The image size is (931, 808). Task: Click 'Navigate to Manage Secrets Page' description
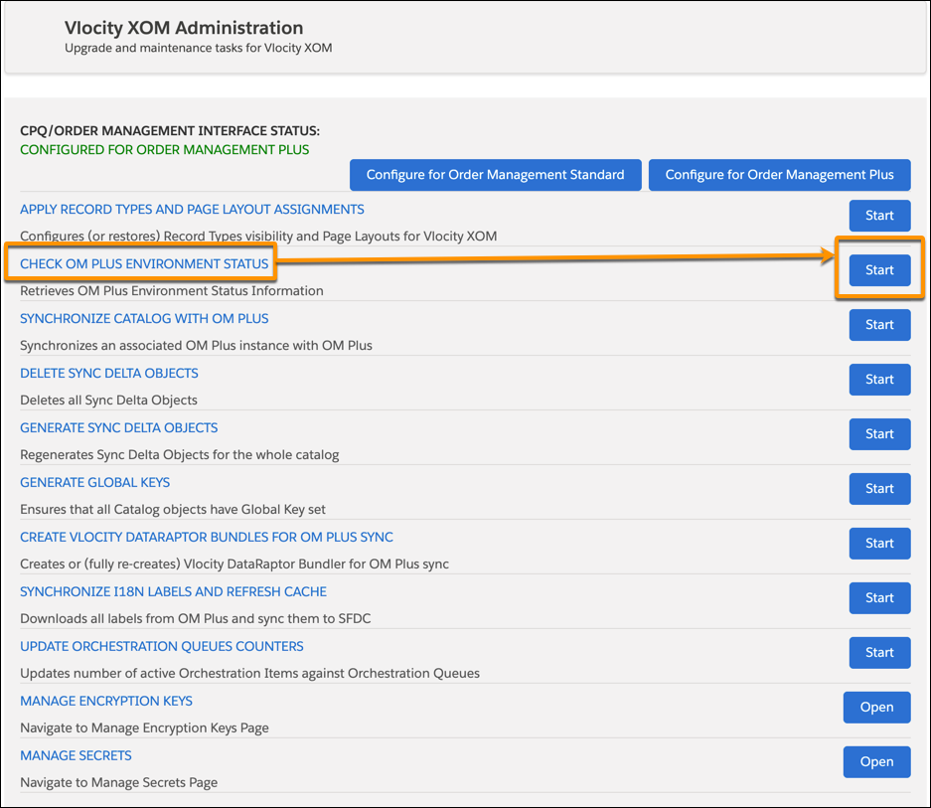click(119, 783)
